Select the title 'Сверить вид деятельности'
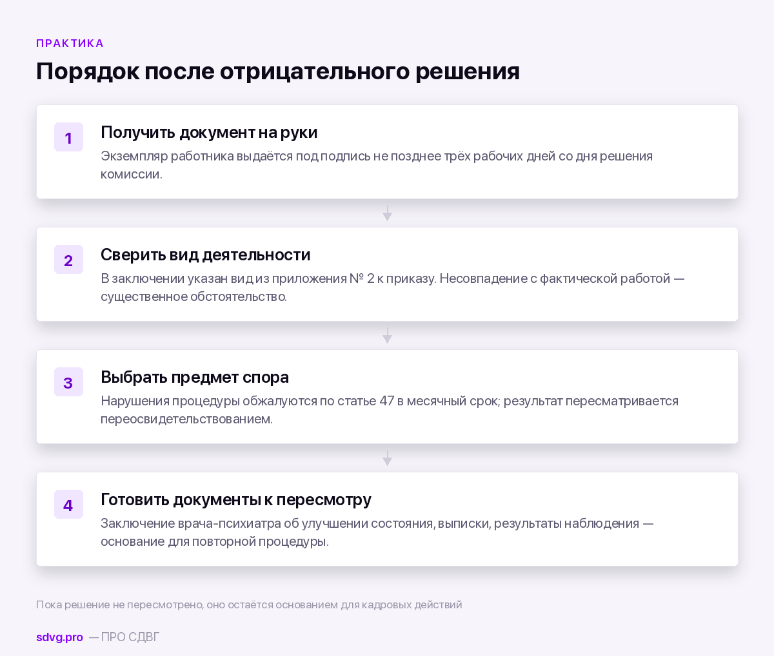Image resolution: width=774 pixels, height=656 pixels. [206, 255]
